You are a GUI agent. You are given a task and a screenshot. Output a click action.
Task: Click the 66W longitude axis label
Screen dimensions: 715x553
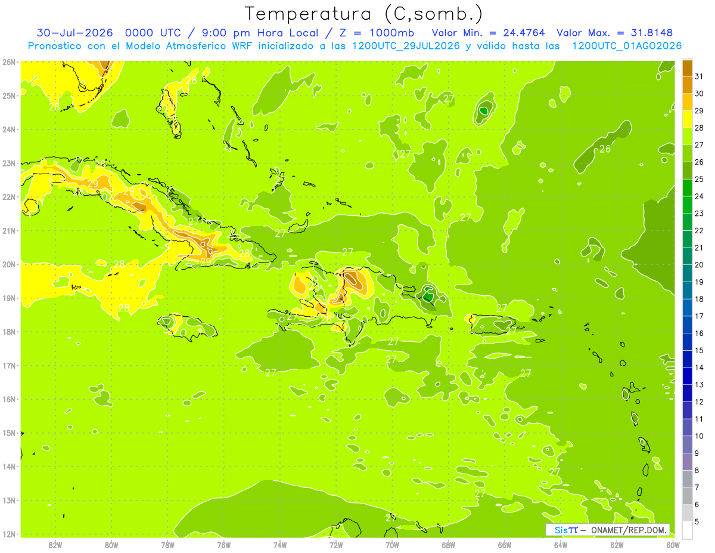[505, 545]
